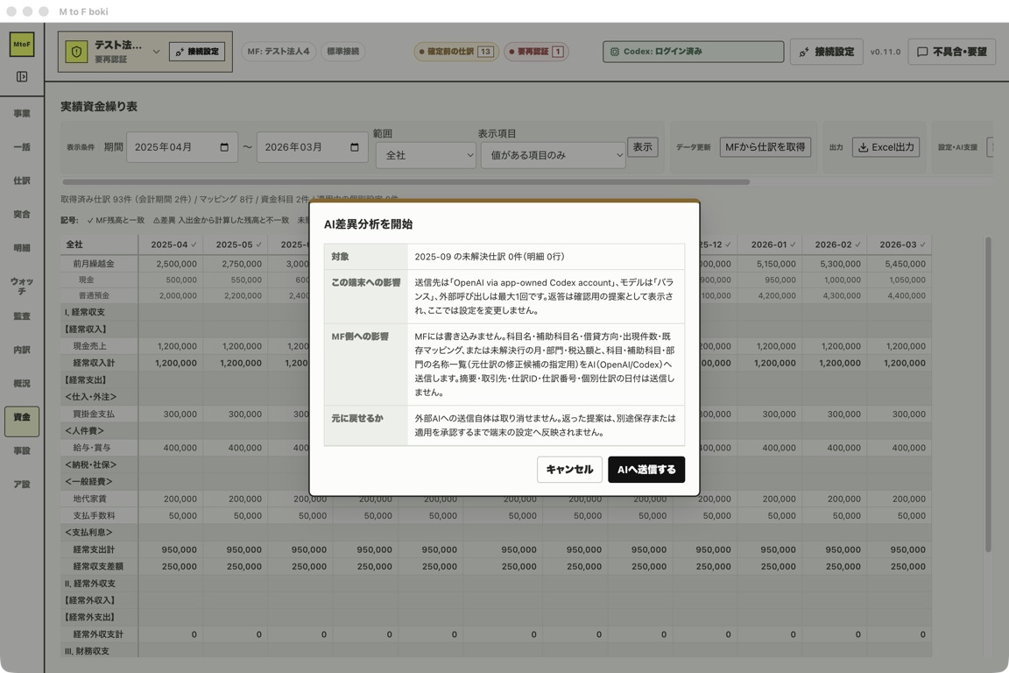
Task: Toggle the sidebar collapse icon
Action: pyautogui.click(x=22, y=76)
